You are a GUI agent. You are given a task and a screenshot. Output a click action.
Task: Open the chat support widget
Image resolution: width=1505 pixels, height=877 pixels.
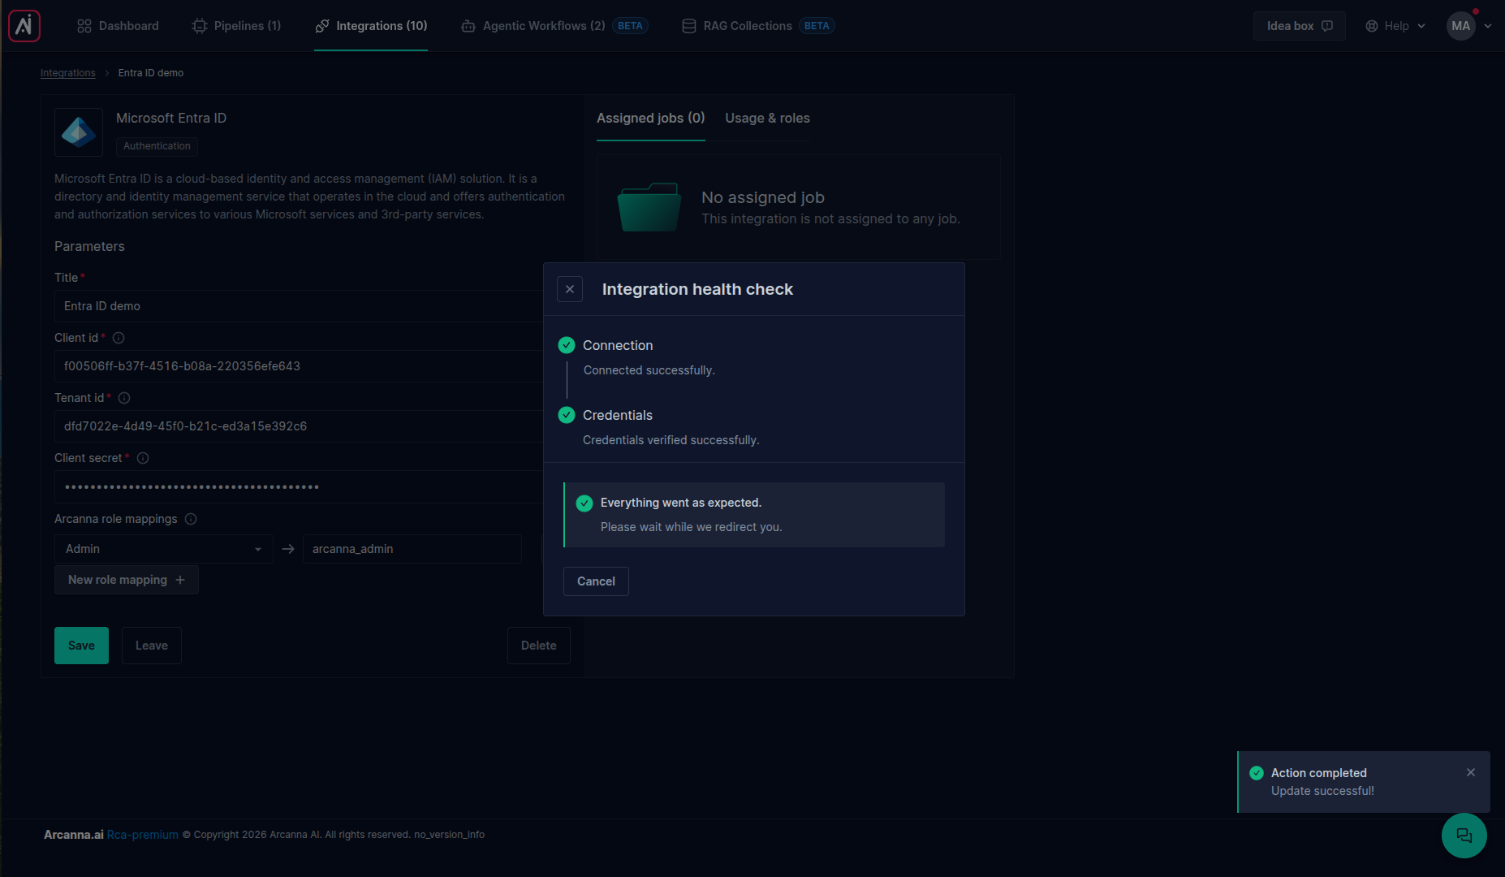(x=1464, y=836)
